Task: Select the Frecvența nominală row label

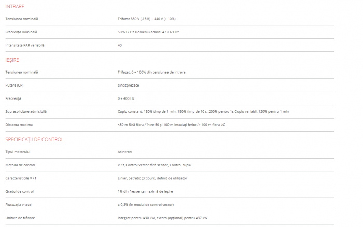Action: pyautogui.click(x=21, y=32)
